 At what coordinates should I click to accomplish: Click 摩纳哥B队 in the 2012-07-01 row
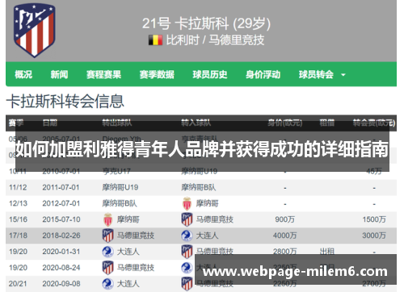pyautogui.click(x=120, y=203)
